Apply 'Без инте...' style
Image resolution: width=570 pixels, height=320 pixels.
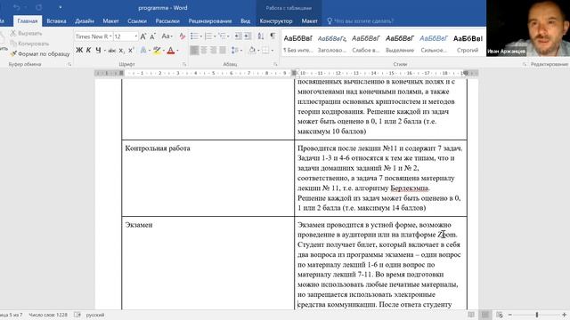[x=297, y=44]
